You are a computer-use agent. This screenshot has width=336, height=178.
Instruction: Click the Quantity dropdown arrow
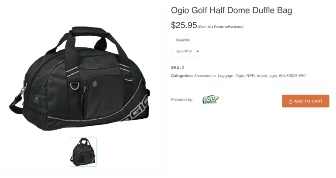(x=198, y=51)
